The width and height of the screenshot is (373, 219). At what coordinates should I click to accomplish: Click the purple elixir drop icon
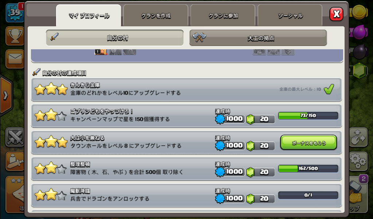(360, 32)
